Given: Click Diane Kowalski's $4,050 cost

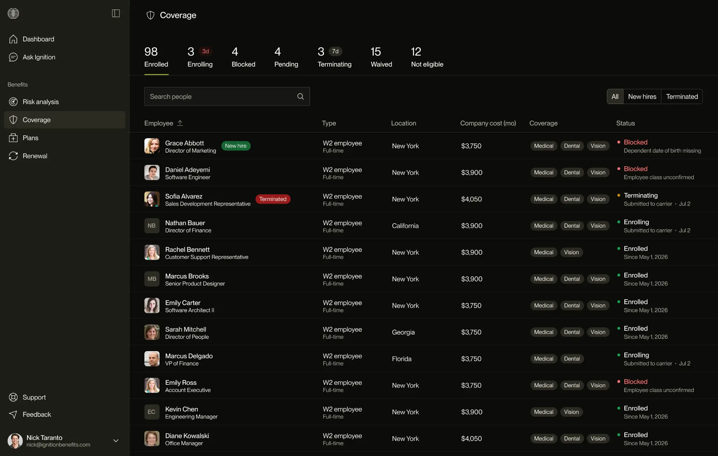Looking at the screenshot, I should click(471, 438).
